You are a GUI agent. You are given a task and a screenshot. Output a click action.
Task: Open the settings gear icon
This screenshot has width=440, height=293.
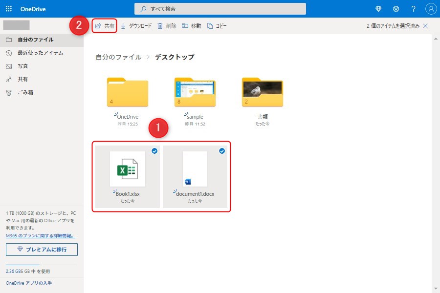(x=396, y=9)
